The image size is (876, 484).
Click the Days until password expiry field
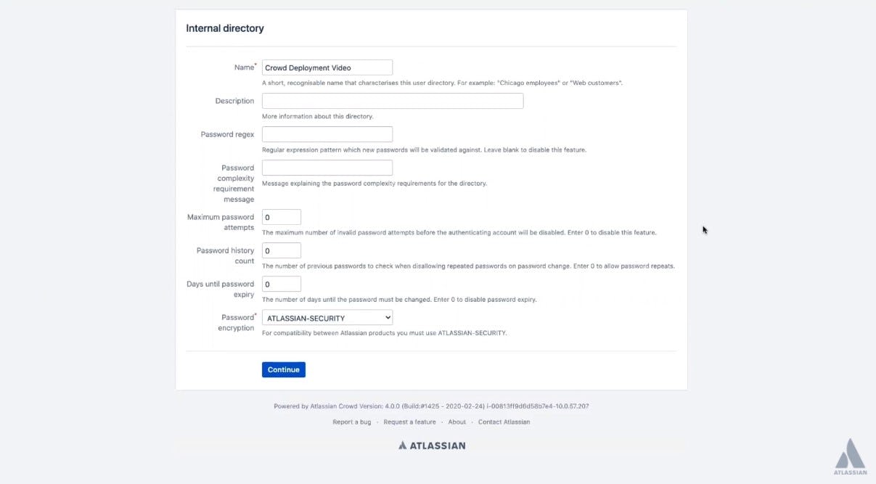coord(281,283)
